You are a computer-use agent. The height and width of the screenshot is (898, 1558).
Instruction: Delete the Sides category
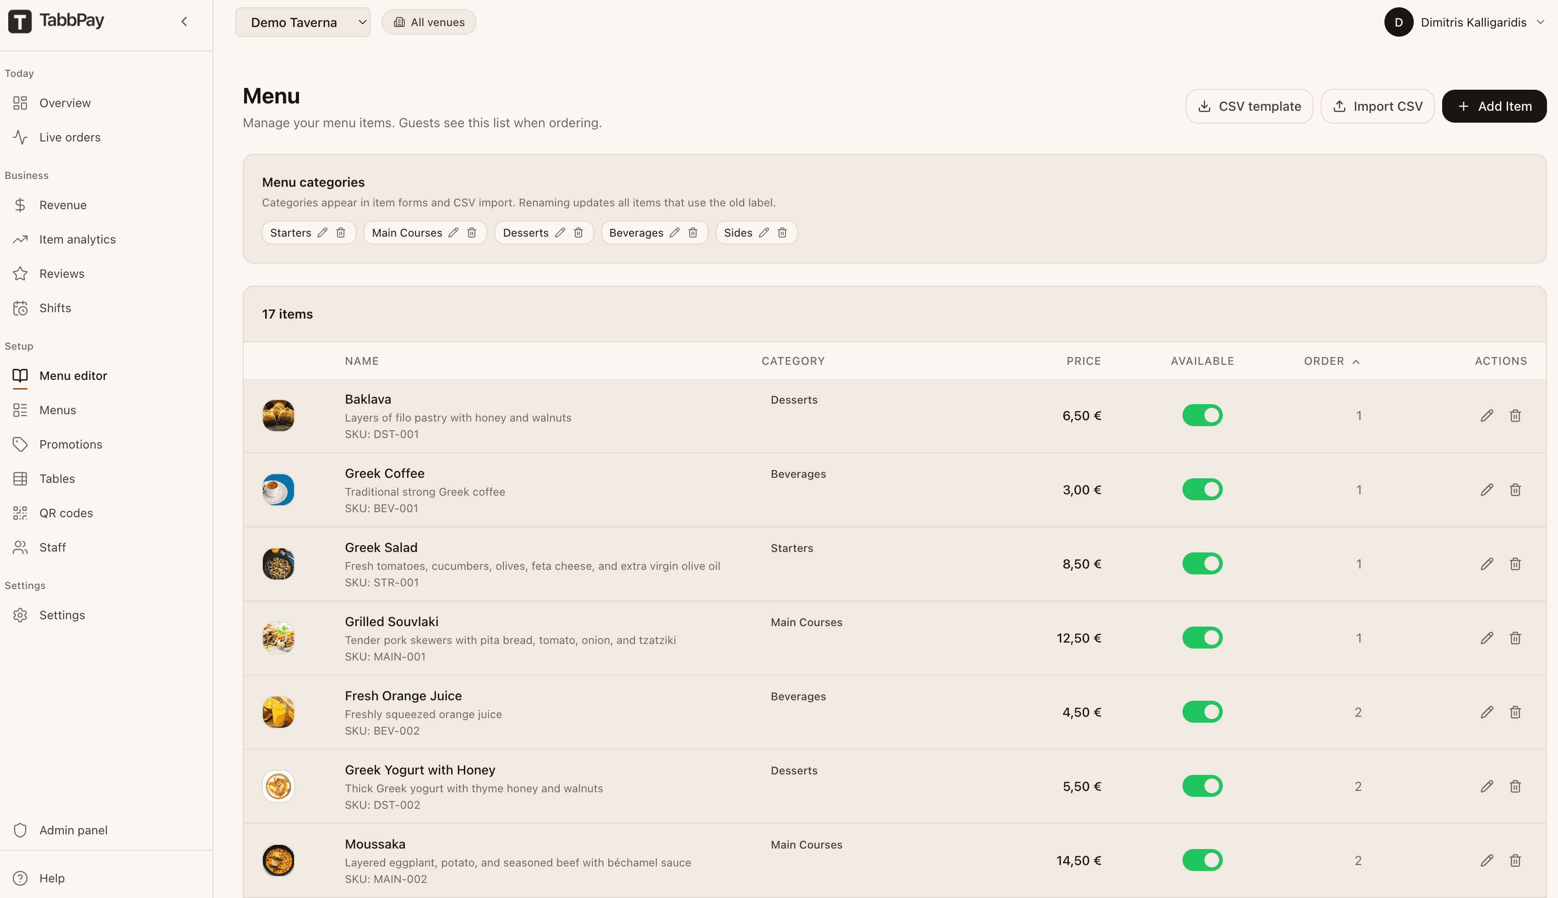click(782, 233)
